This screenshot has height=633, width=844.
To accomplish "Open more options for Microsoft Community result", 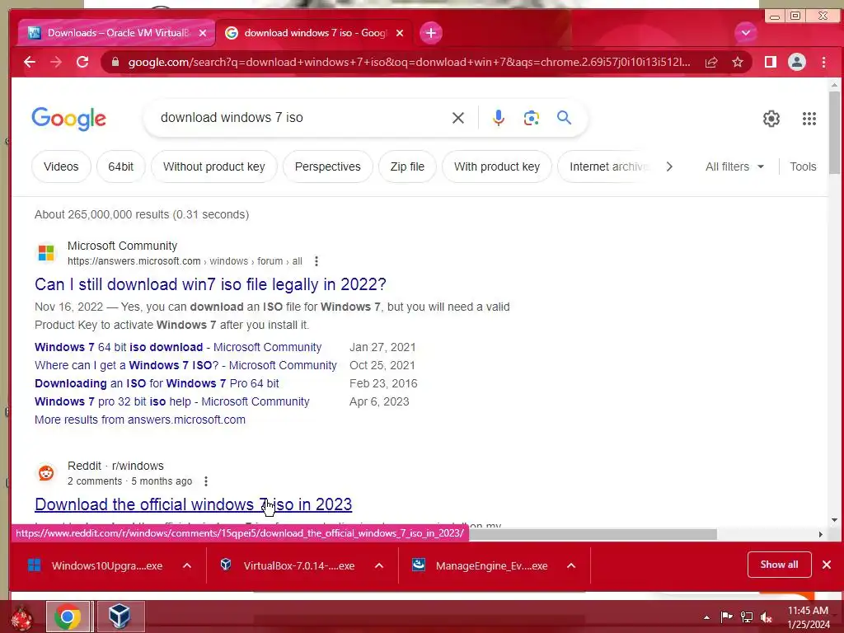I will click(316, 261).
